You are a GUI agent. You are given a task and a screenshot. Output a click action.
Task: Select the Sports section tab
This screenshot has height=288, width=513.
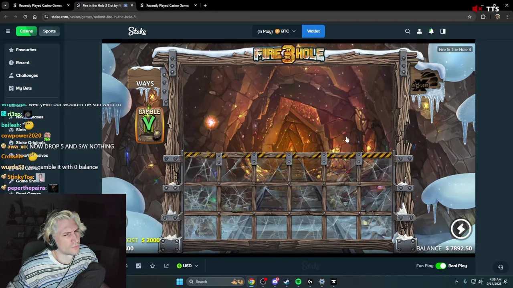49,31
